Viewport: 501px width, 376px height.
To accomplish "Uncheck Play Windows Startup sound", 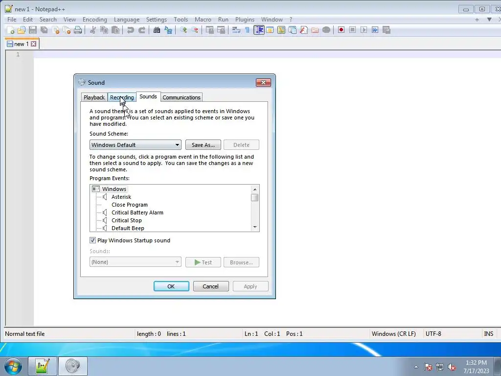I will click(92, 240).
